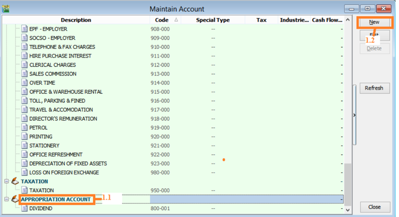Click the app icon in title bar

6,9
